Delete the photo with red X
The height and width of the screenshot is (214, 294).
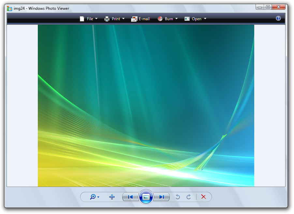pyautogui.click(x=204, y=197)
